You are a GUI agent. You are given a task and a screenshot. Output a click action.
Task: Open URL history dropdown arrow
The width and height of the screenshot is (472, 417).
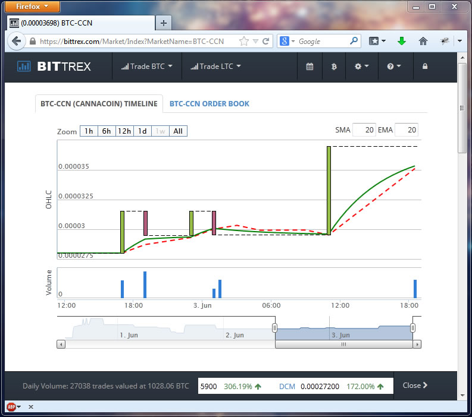click(x=255, y=41)
